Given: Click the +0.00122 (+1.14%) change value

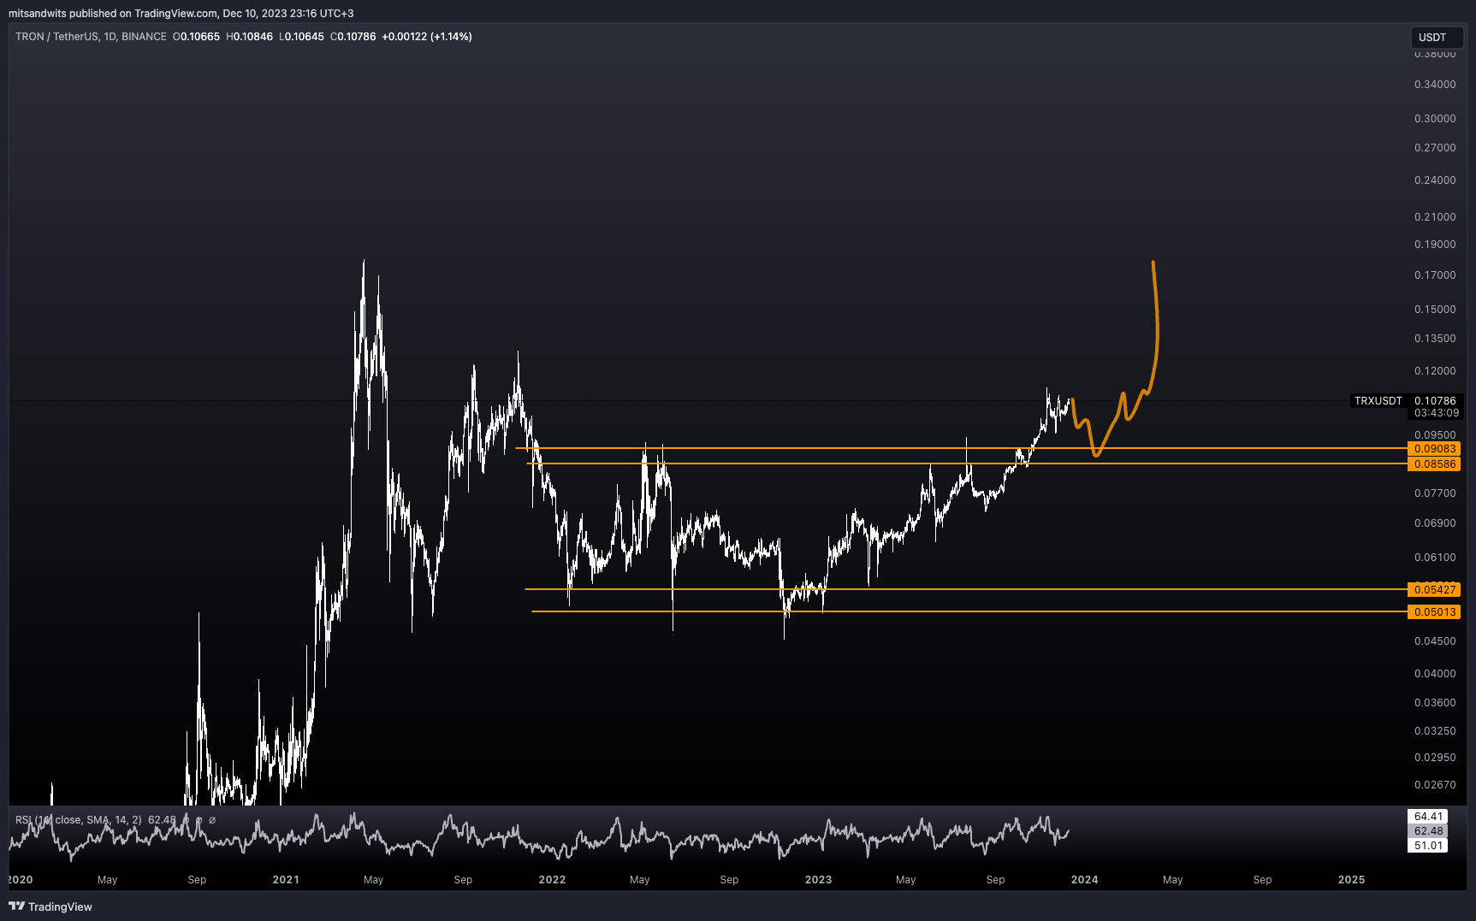Looking at the screenshot, I should 427,37.
